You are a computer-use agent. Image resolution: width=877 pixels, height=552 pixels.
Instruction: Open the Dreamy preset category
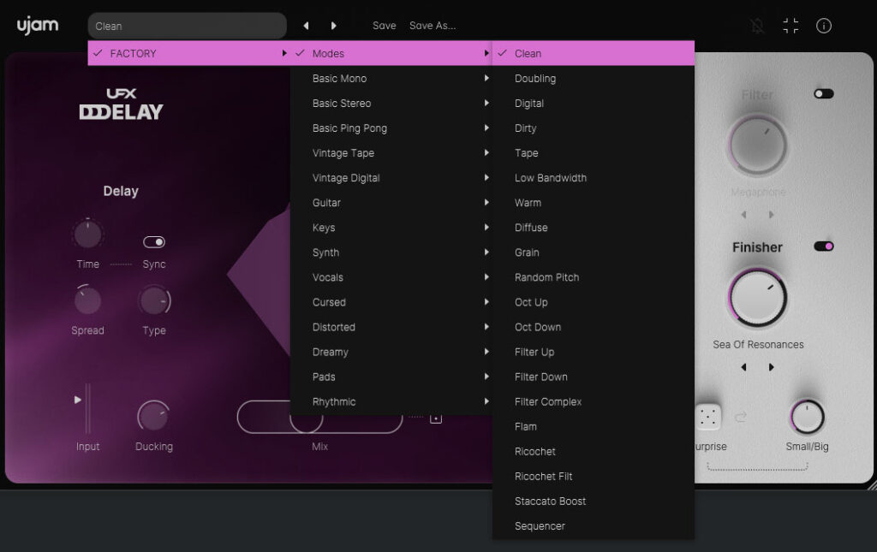[x=391, y=352]
